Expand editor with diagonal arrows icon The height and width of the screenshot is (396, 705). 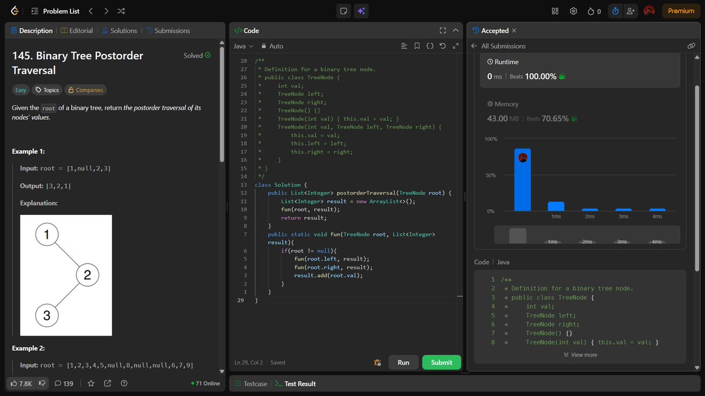tap(455, 46)
